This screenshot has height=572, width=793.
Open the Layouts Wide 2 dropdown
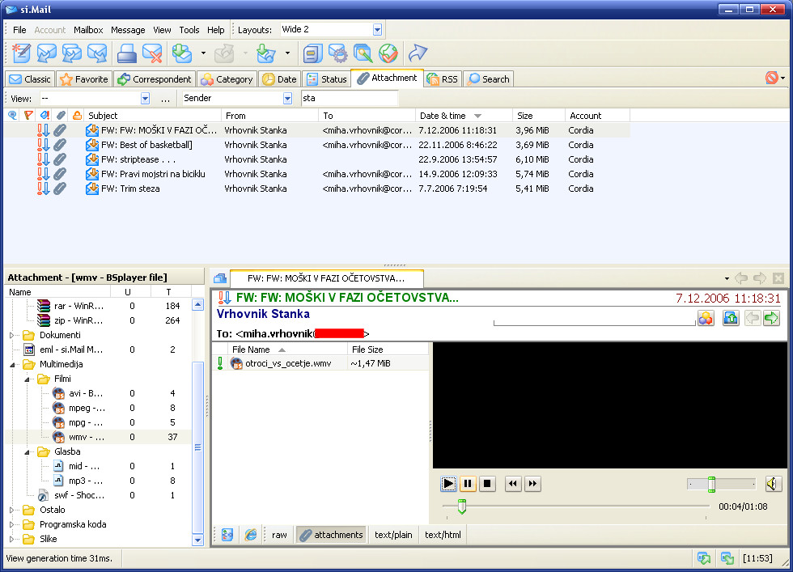(377, 30)
